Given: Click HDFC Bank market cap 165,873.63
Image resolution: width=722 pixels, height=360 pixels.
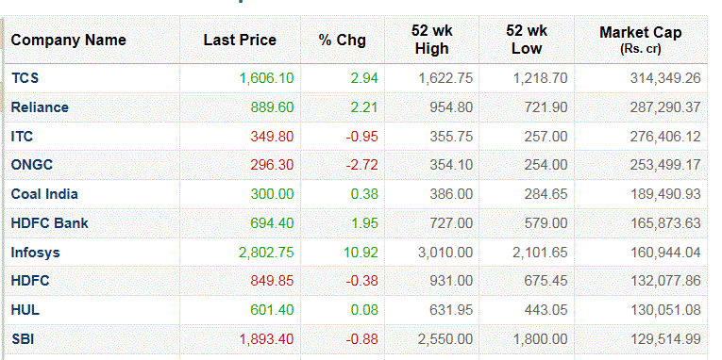Looking at the screenshot, I should pyautogui.click(x=665, y=223).
